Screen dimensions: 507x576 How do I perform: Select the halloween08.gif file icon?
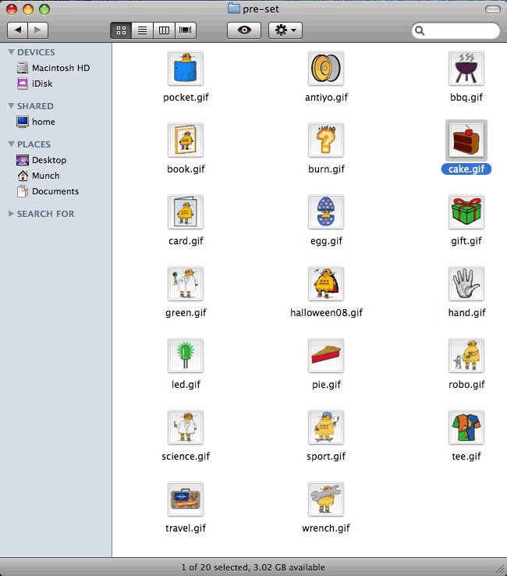tap(326, 283)
